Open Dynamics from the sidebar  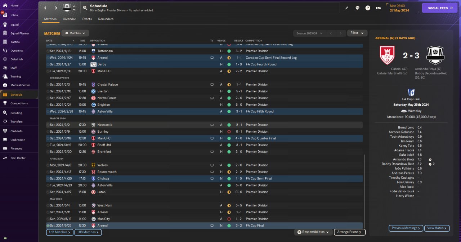coord(17,51)
